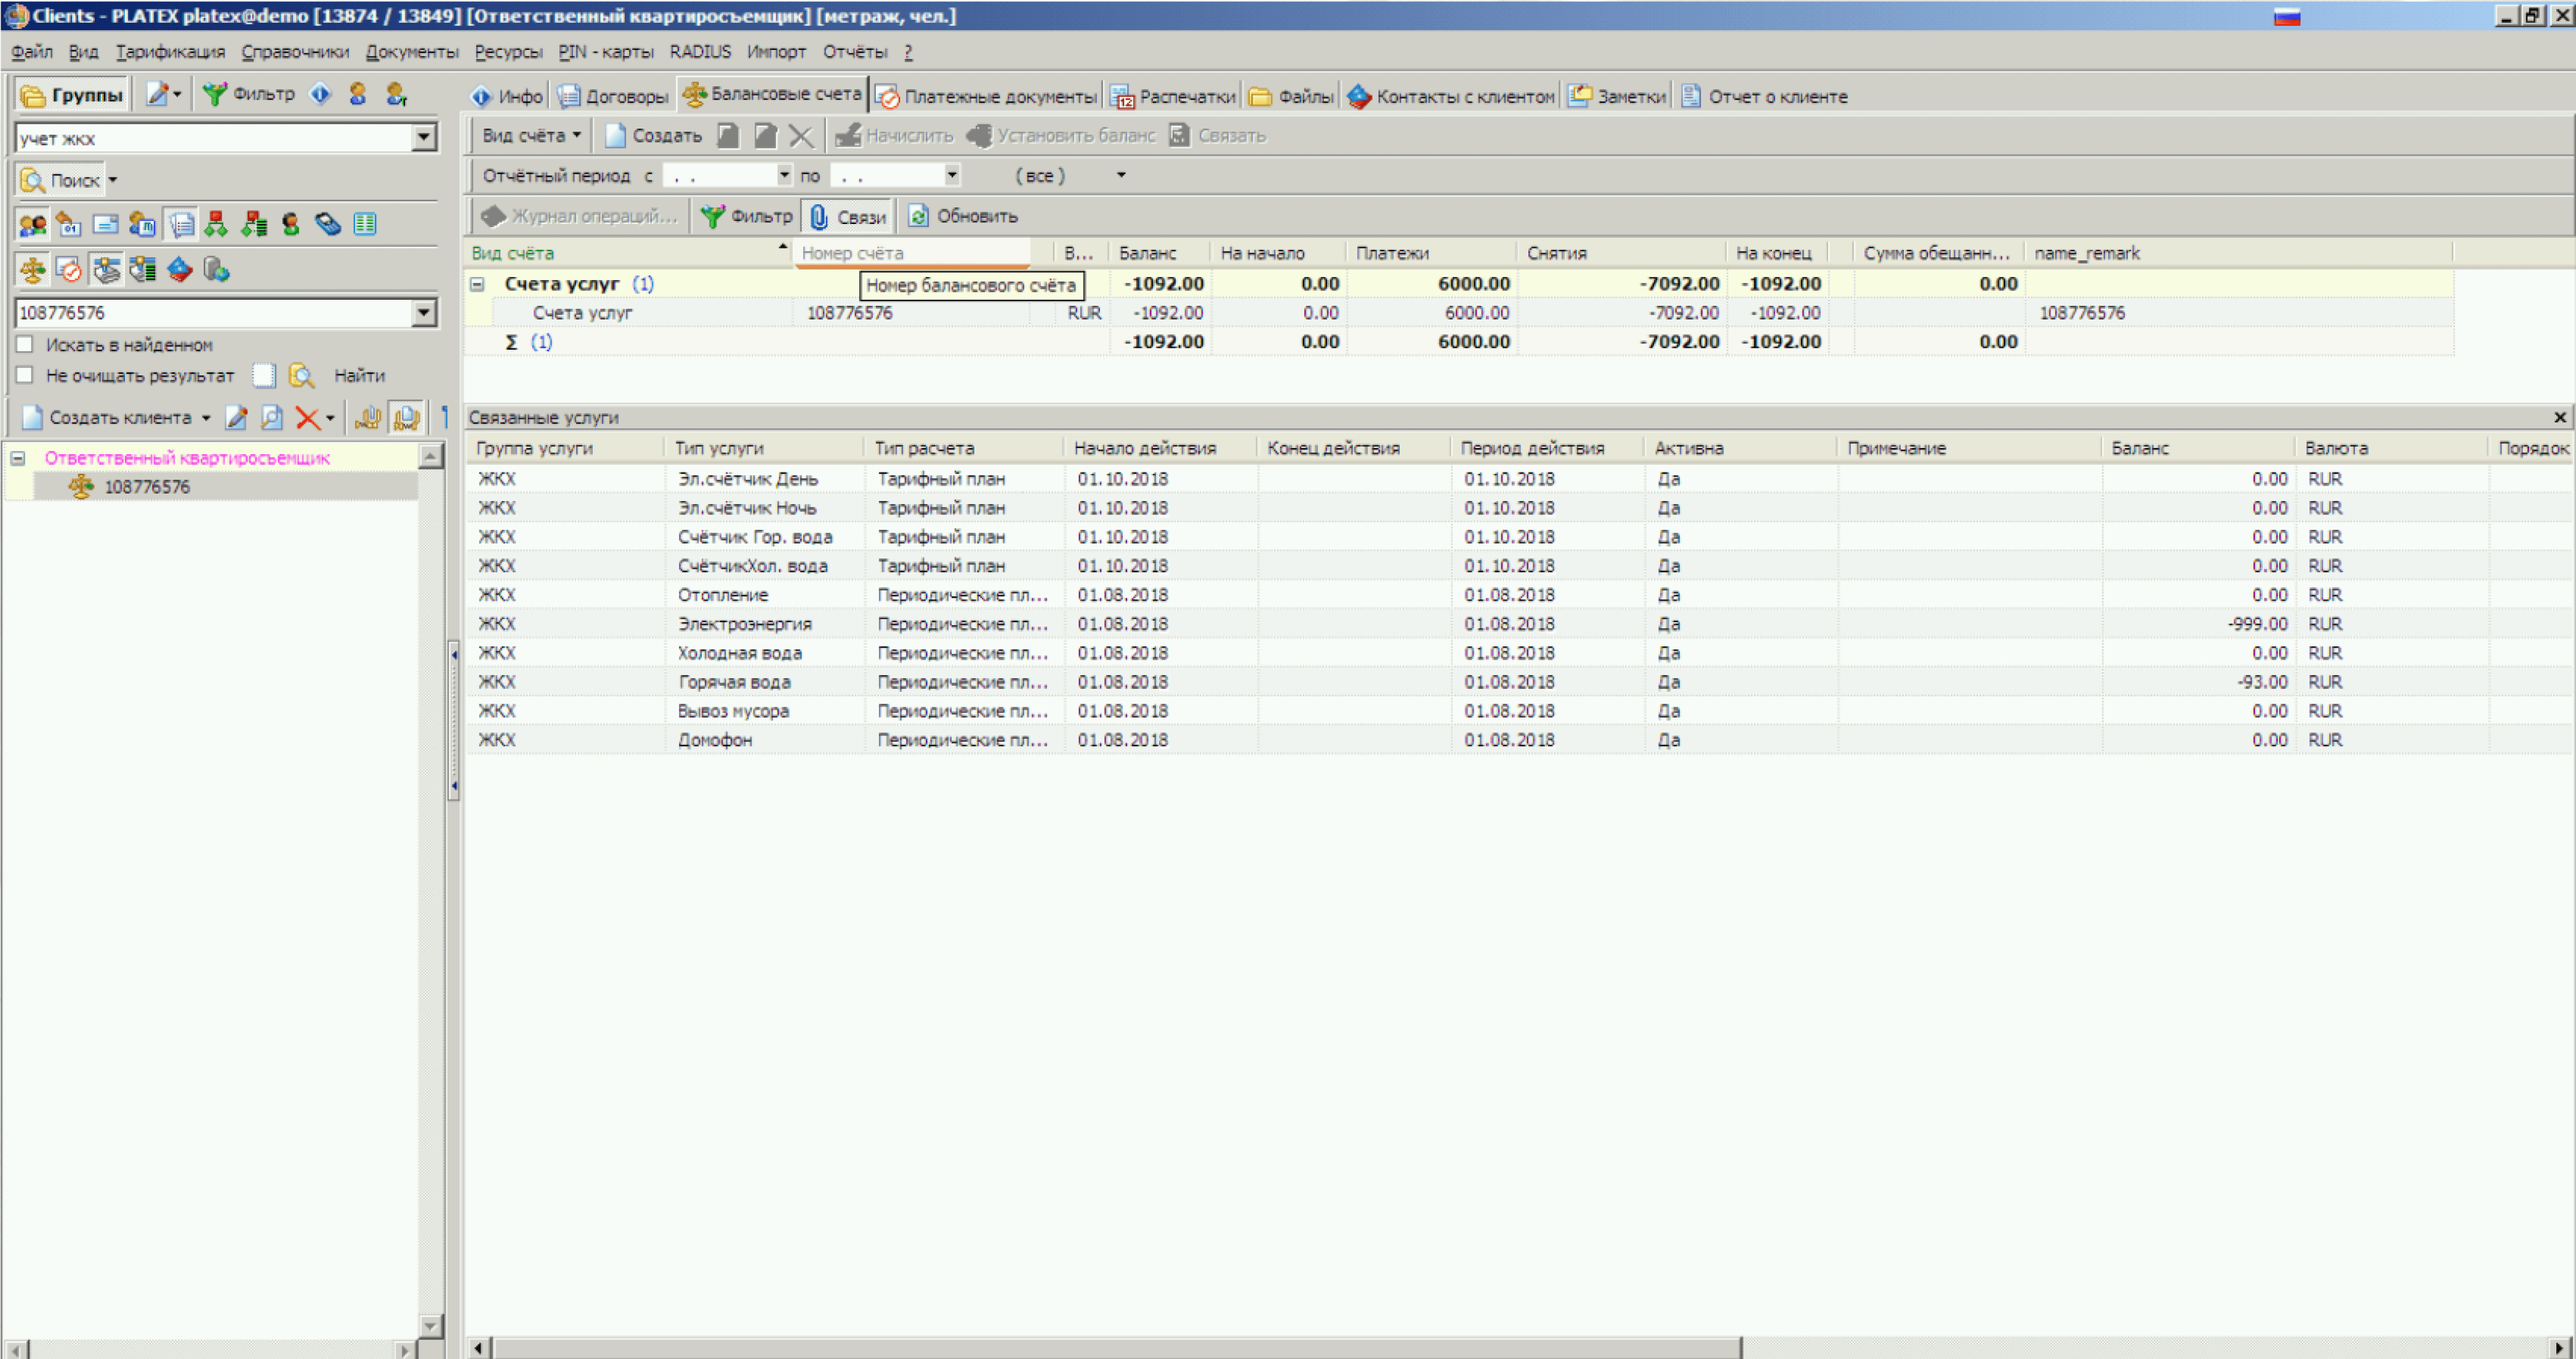Click the payment document checkmark icon at left
The width and height of the screenshot is (2576, 1359).
[x=68, y=269]
